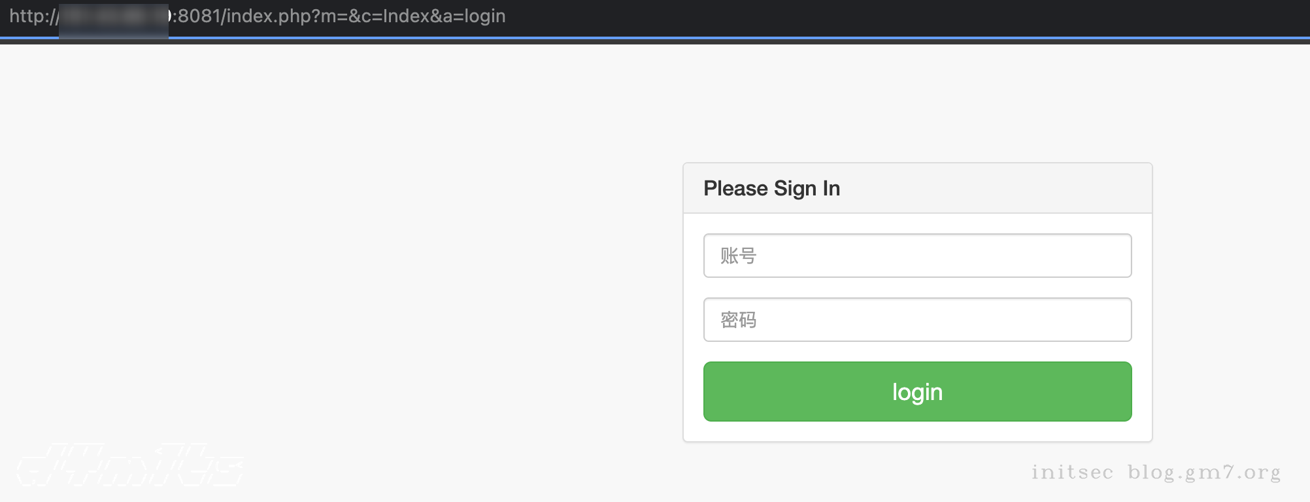
Task: Click the white body of the sign-in panel
Action: [x=917, y=431]
